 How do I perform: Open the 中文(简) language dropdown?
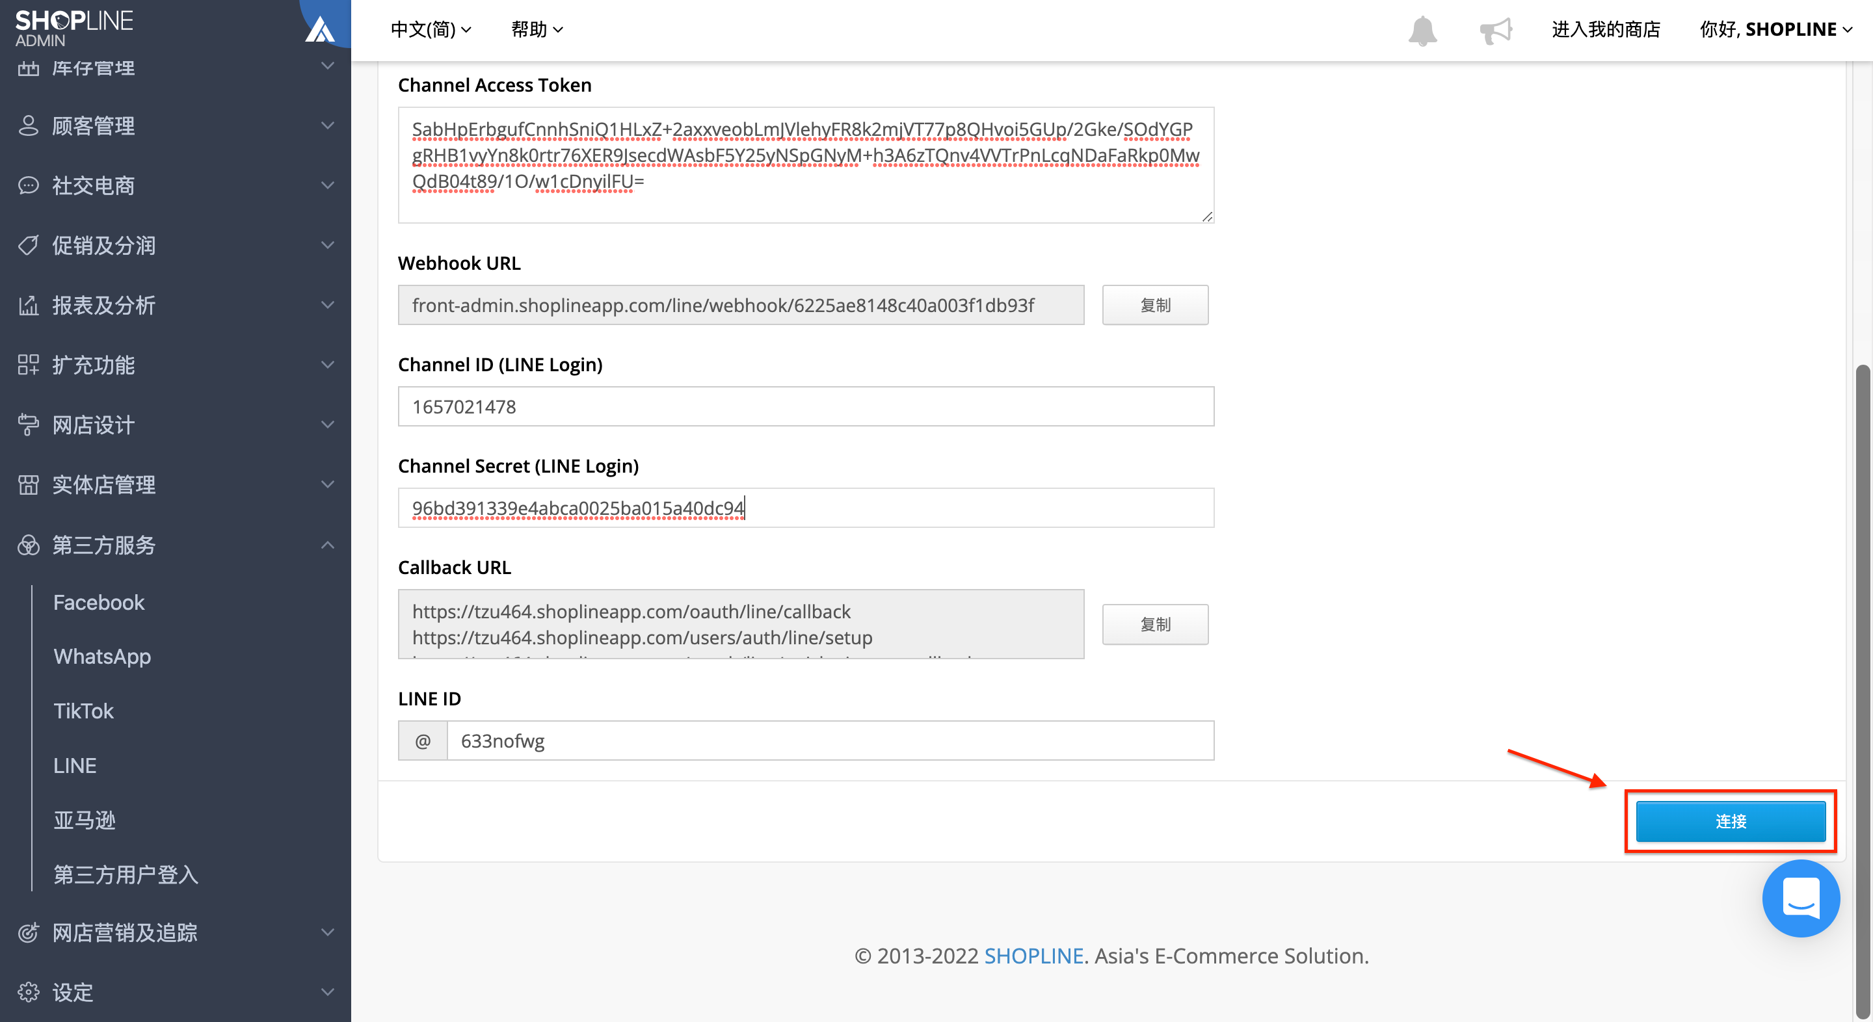(431, 30)
